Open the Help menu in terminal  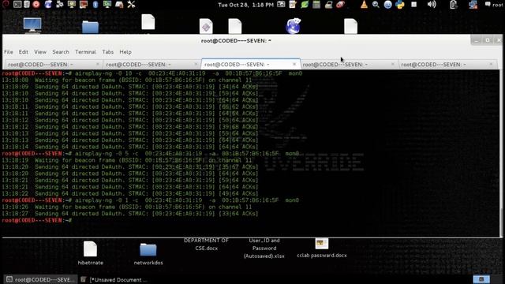pyautogui.click(x=125, y=52)
